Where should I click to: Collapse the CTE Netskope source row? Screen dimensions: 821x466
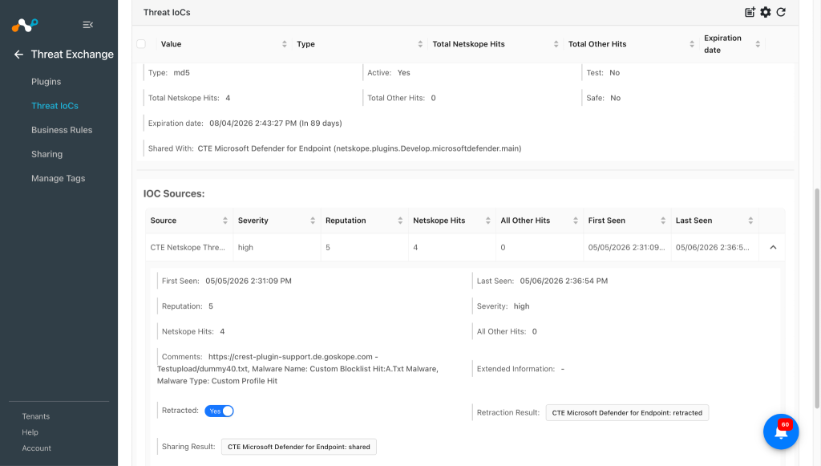click(x=773, y=247)
